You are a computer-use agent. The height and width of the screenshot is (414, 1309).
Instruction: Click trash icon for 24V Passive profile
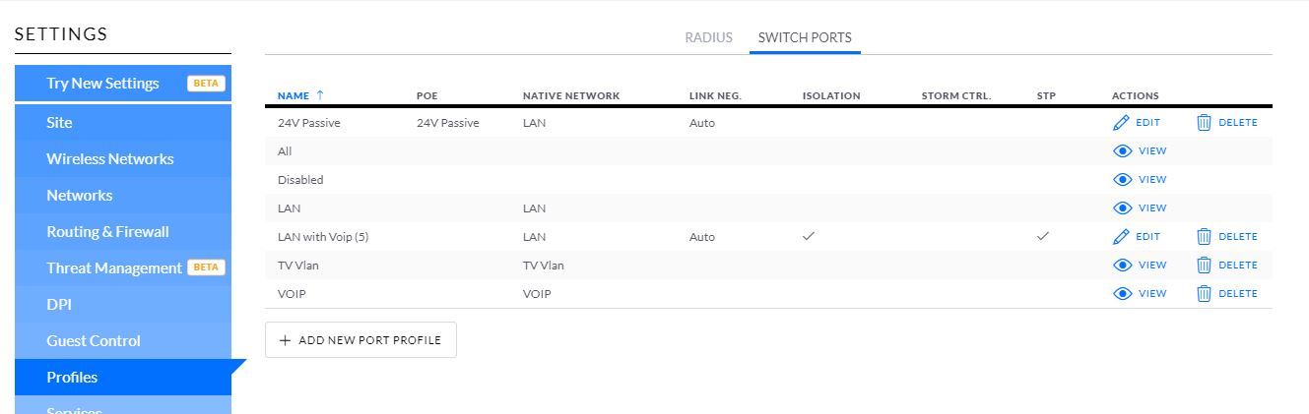(x=1204, y=123)
